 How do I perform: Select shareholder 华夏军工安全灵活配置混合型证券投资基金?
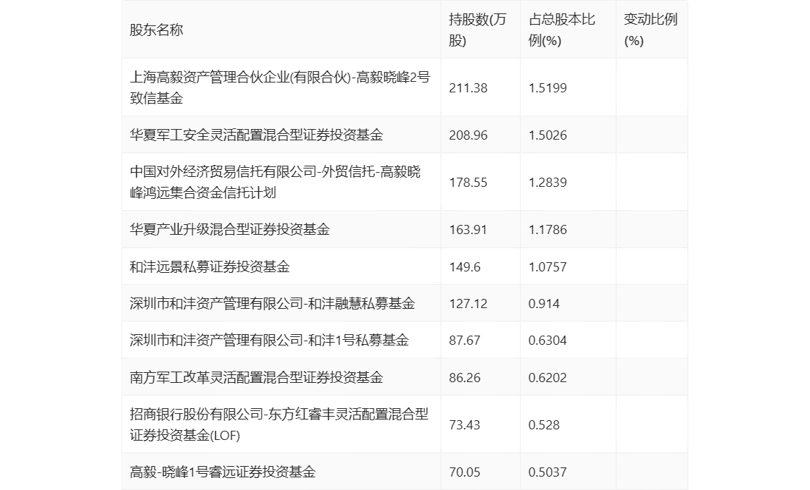[256, 135]
